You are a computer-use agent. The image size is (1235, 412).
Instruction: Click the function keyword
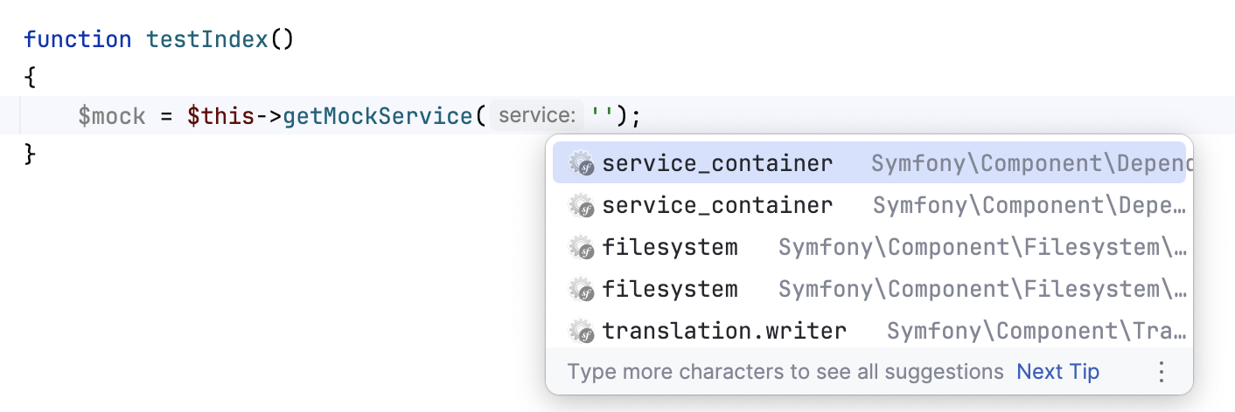point(77,39)
